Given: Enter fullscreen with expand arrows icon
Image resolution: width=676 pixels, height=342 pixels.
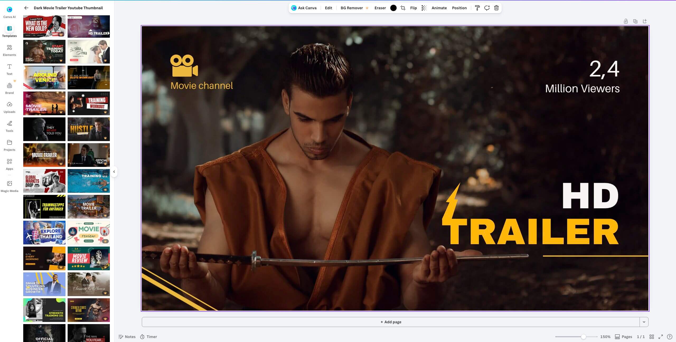Looking at the screenshot, I should (661, 337).
